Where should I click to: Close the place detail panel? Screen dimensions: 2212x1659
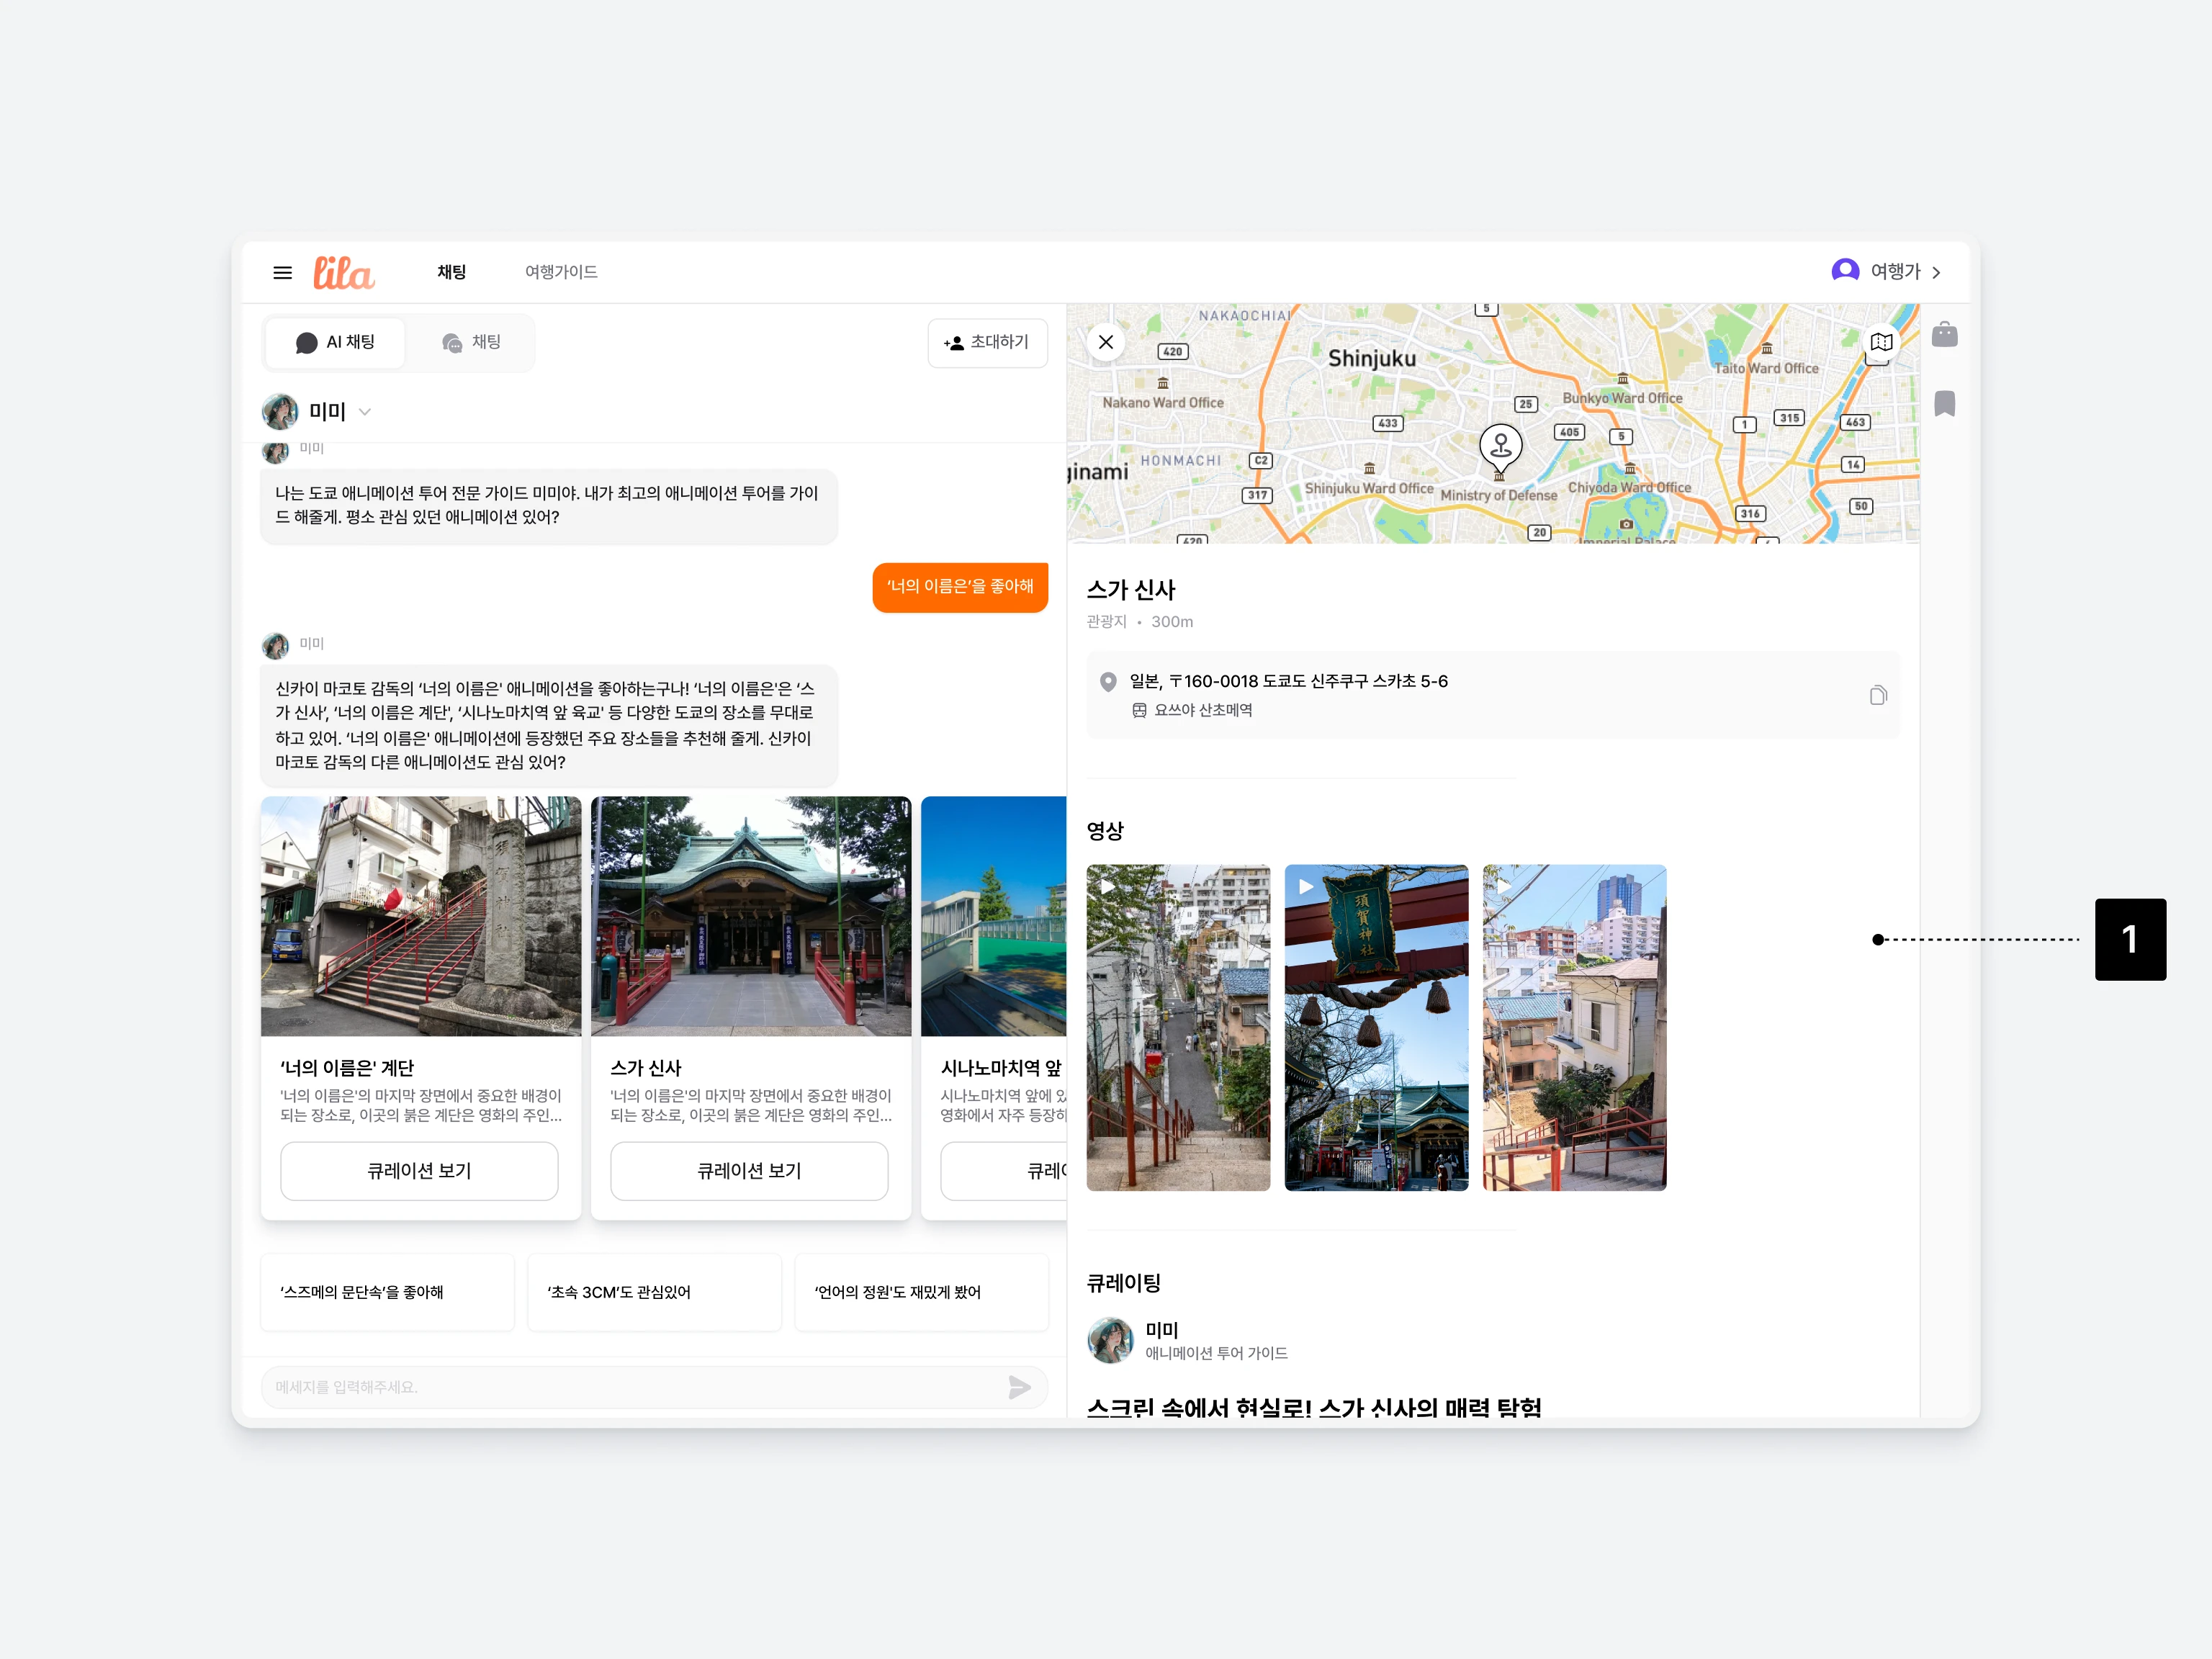1106,342
